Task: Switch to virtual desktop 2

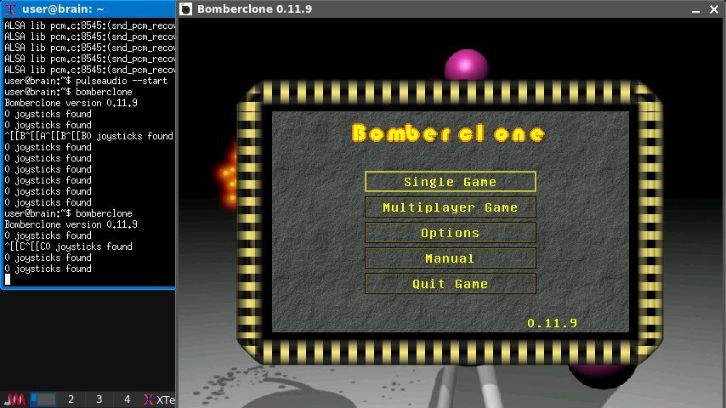Action: coord(71,399)
